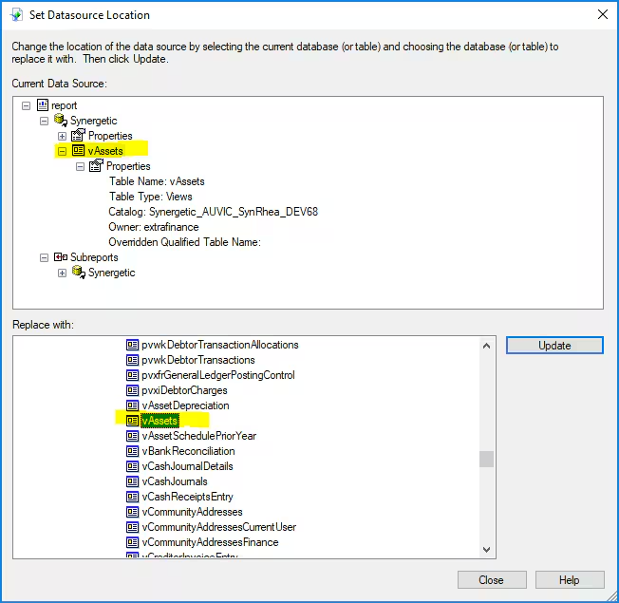The height and width of the screenshot is (603, 619).
Task: Collapse the report root node
Action: coord(26,105)
